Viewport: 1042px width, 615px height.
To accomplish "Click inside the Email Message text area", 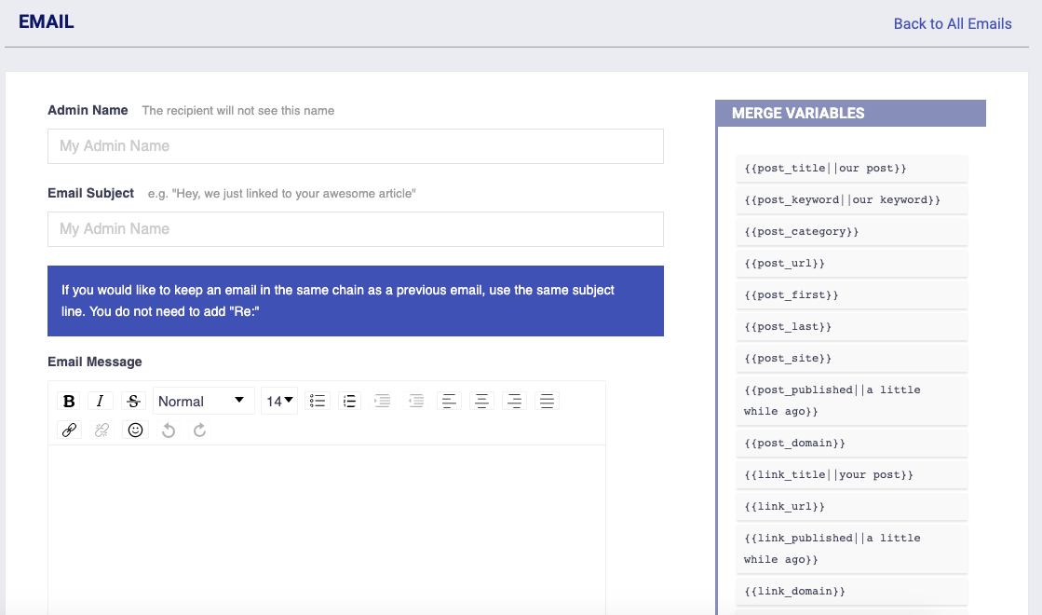I will pyautogui.click(x=326, y=530).
